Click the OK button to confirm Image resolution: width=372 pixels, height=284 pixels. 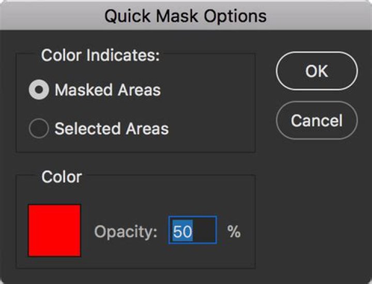[317, 71]
